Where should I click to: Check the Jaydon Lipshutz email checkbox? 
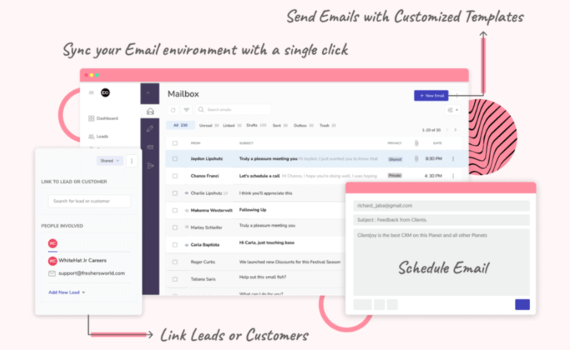pyautogui.click(x=175, y=159)
